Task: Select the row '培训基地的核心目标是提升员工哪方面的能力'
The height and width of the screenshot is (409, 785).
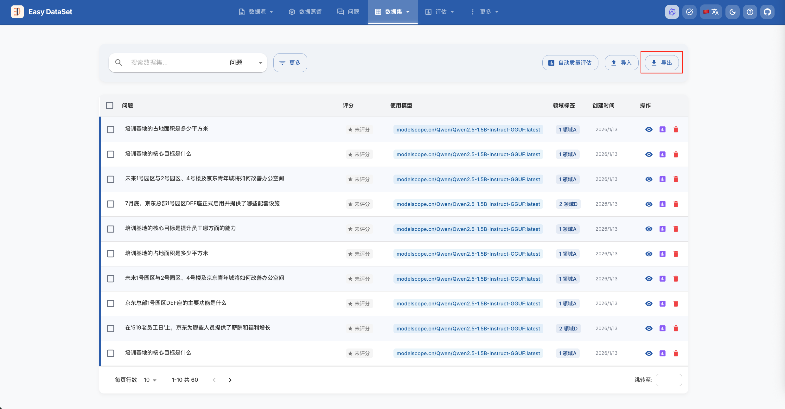Action: [x=111, y=229]
